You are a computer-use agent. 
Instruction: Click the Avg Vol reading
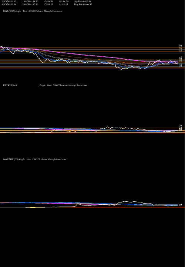(83, 1)
